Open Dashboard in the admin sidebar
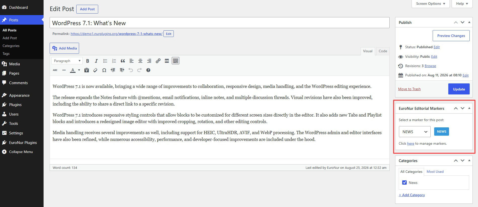This screenshot has height=207, width=478. 22,8
